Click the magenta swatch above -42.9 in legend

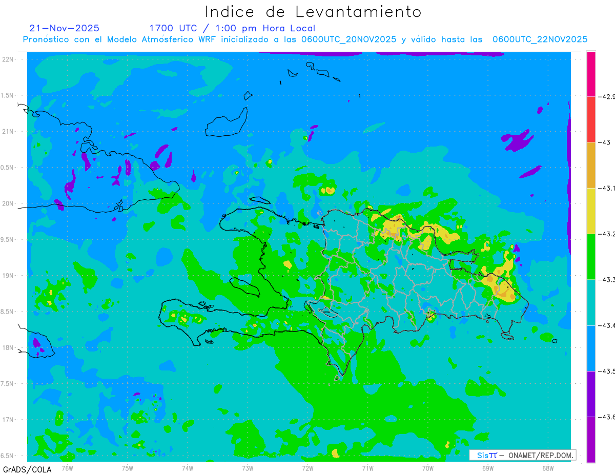point(591,73)
